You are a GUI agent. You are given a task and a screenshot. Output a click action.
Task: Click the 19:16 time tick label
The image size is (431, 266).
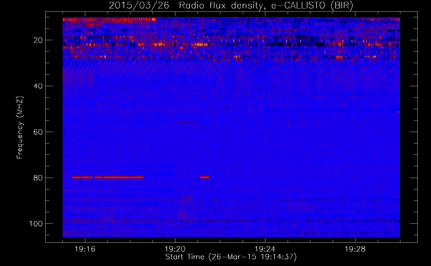point(85,249)
